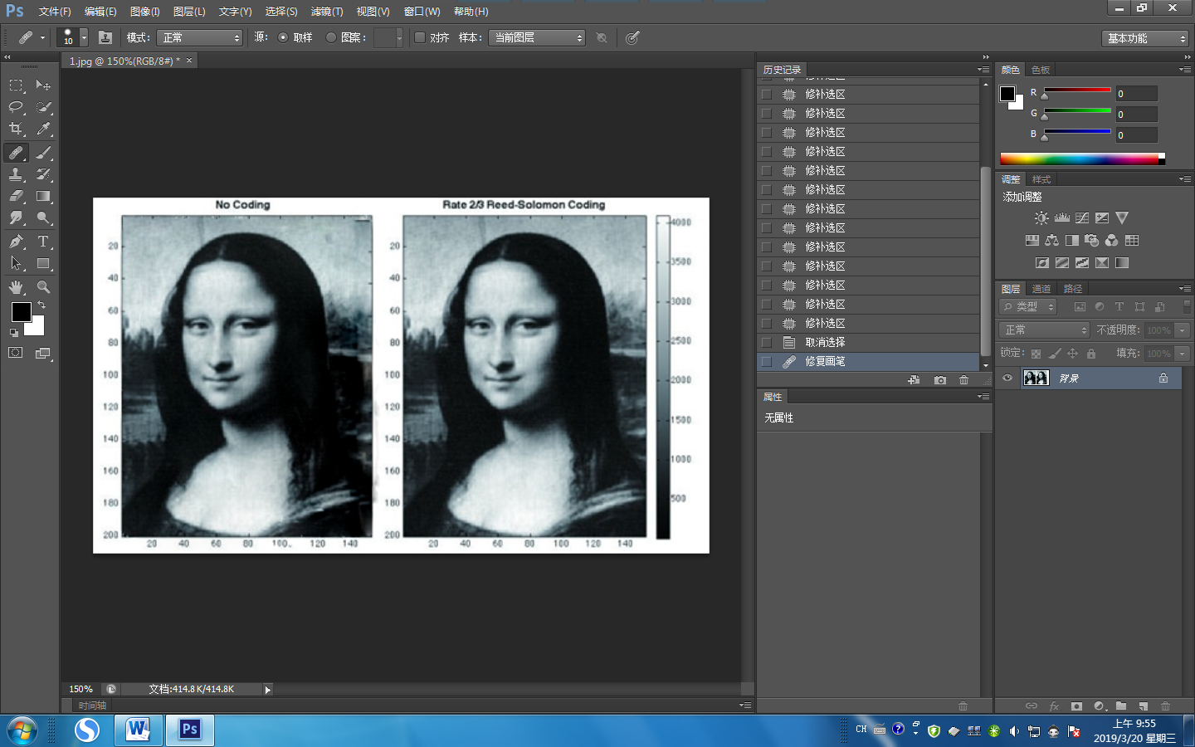Select the Healing Brush tool
Viewport: 1195px width, 747px height.
[16, 153]
